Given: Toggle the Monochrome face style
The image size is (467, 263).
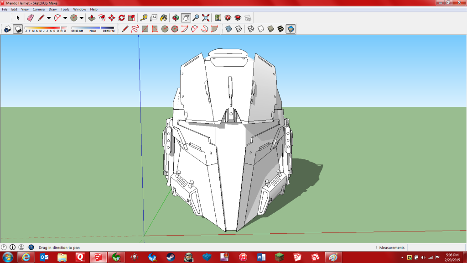Looking at the screenshot, I should pyautogui.click(x=291, y=29).
